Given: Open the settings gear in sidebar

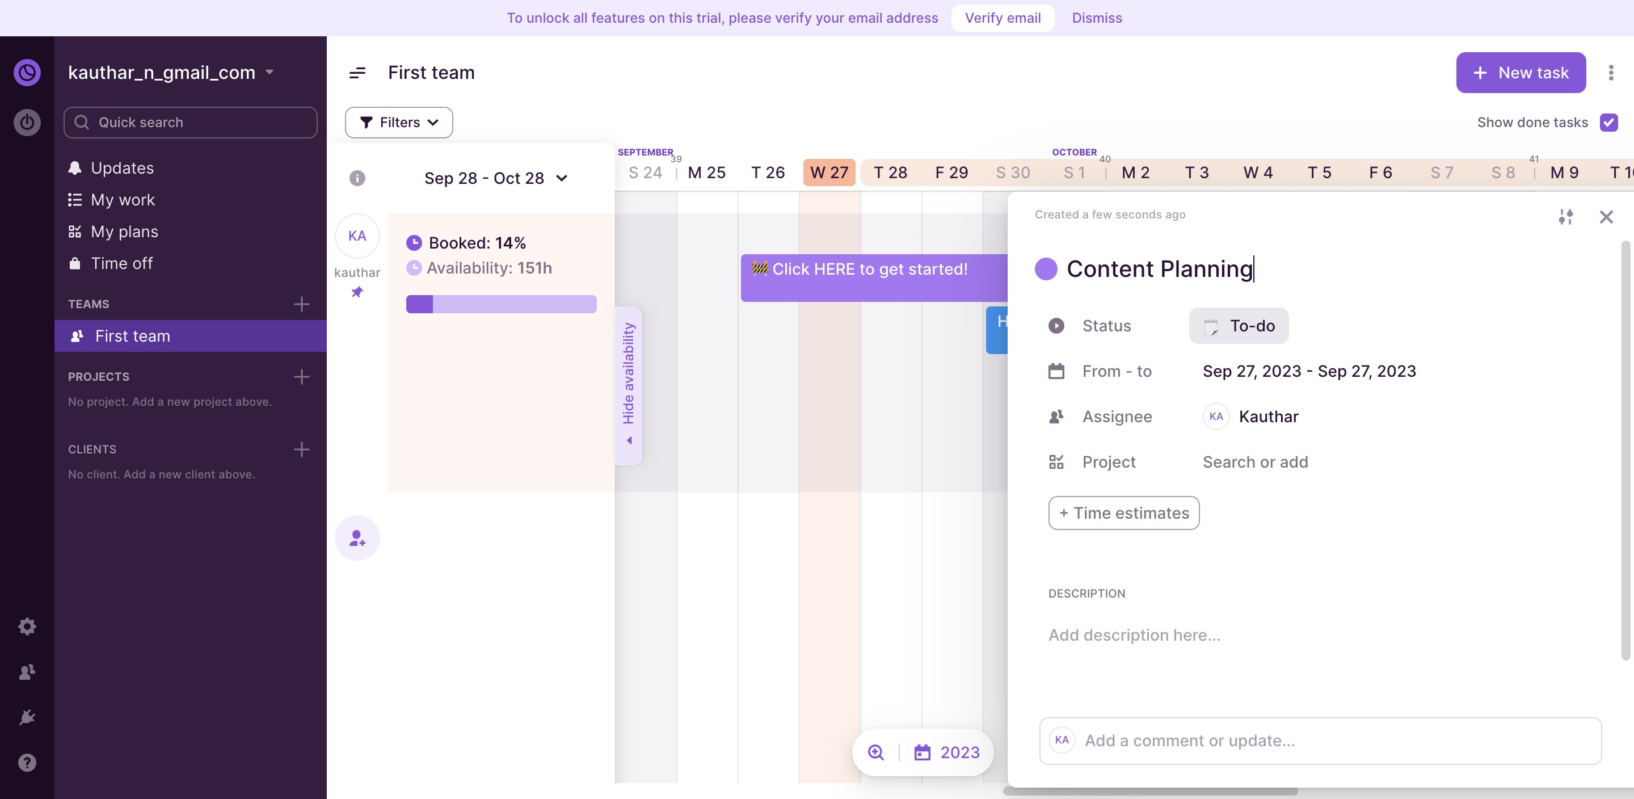Looking at the screenshot, I should (27, 626).
